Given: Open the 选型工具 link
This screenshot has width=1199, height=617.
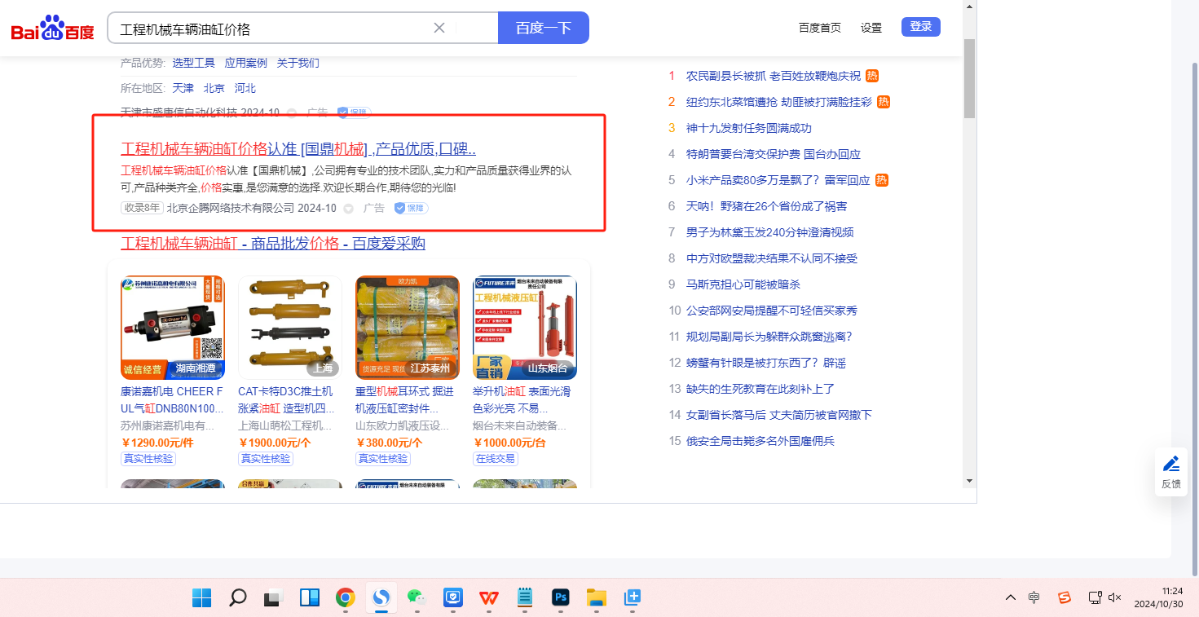Looking at the screenshot, I should click(194, 63).
